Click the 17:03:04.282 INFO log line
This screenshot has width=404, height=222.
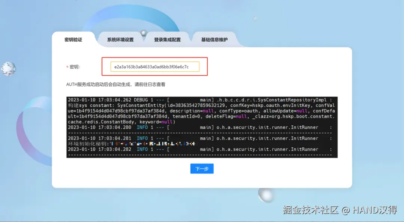point(200,149)
